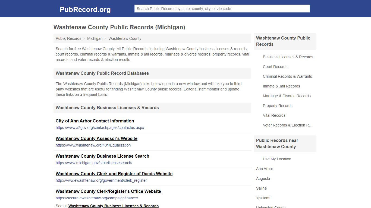Image resolution: width=371 pixels, height=208 pixels.
Task: Select Inmate & Jail Records in sidebar
Action: (x=281, y=86)
